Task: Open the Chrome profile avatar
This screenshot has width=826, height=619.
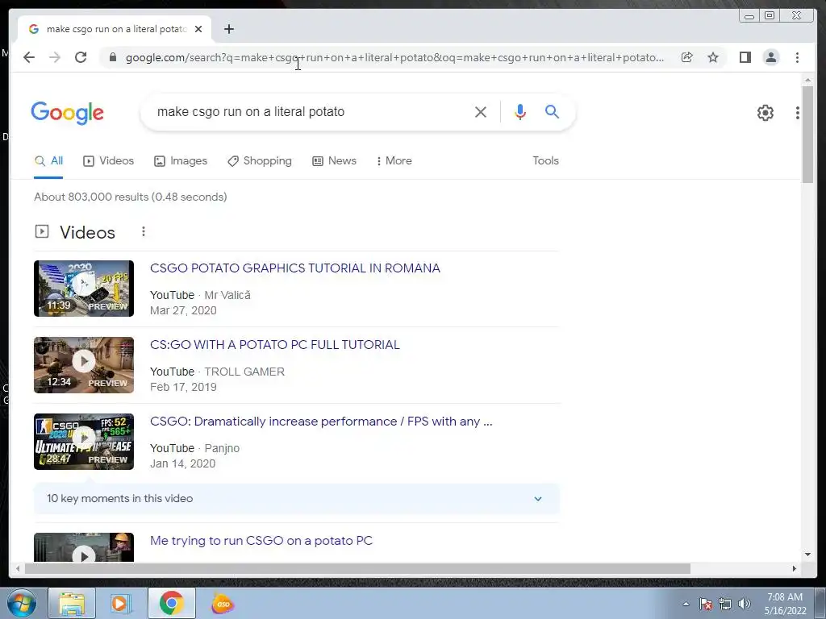Action: [770, 57]
